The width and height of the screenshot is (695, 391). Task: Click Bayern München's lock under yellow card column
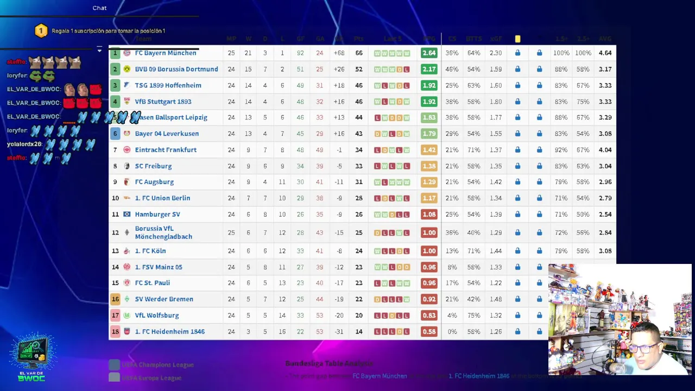point(517,53)
